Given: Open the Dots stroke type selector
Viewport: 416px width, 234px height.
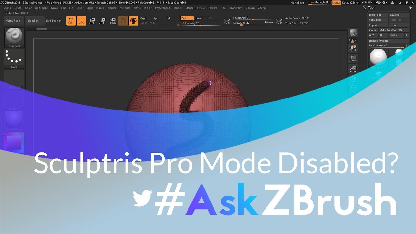Looking at the screenshot, I should 14,58.
